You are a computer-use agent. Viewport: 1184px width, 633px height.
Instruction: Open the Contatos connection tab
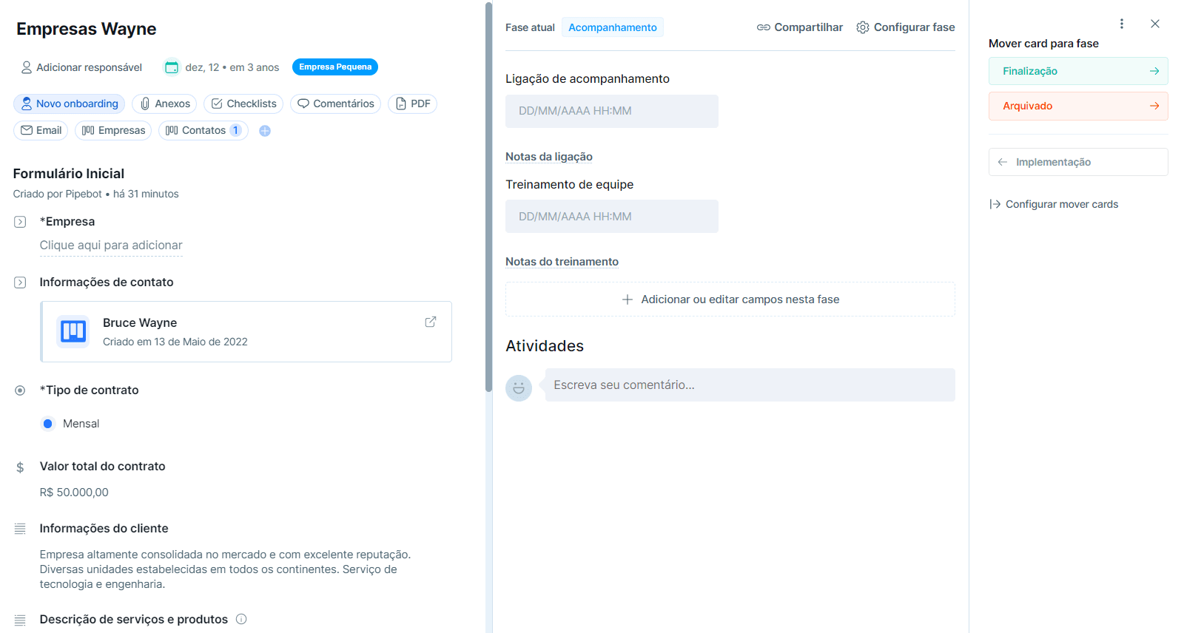click(x=203, y=130)
